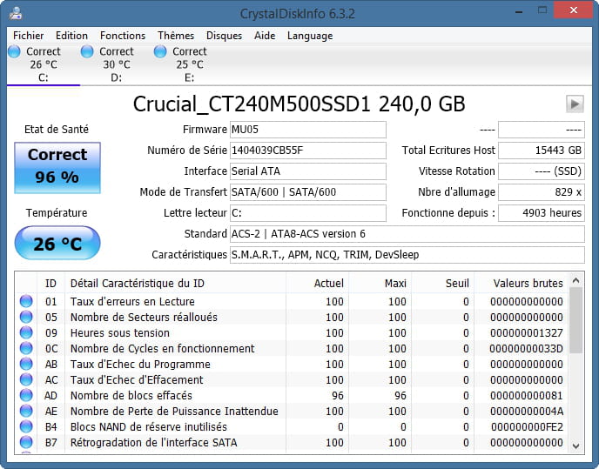The height and width of the screenshot is (469, 599).
Task: Click the blue orb for attribute AD
Action: point(26,395)
